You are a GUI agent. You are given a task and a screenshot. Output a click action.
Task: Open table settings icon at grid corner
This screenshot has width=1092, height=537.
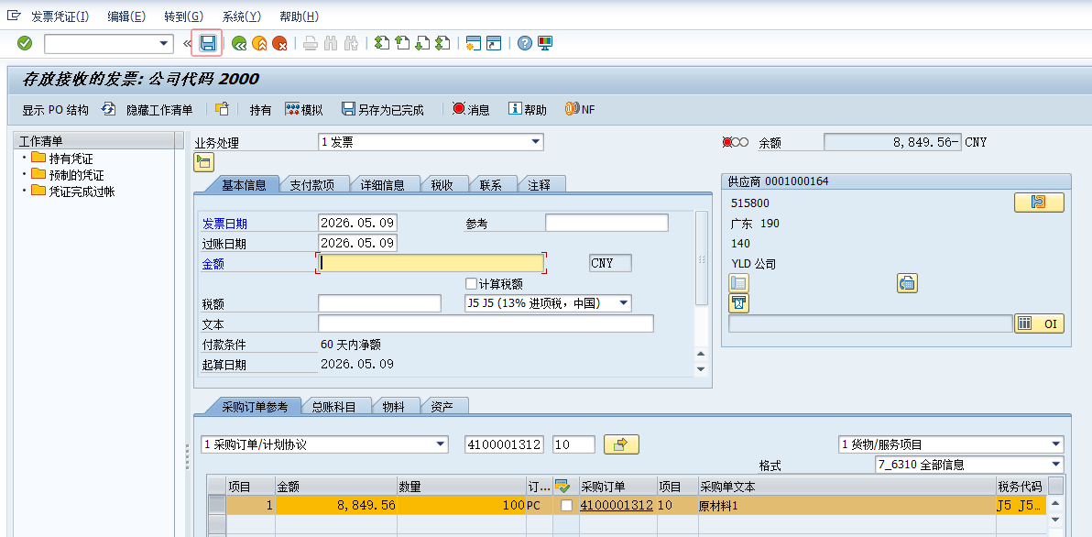coord(1055,485)
